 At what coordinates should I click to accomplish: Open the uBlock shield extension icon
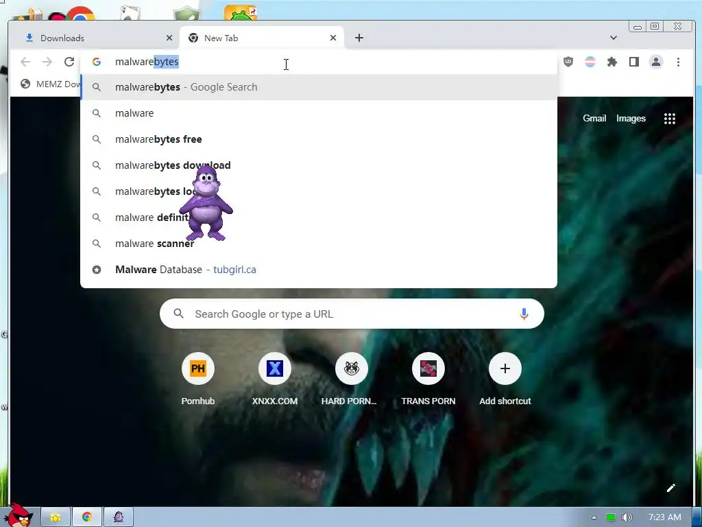(x=568, y=62)
